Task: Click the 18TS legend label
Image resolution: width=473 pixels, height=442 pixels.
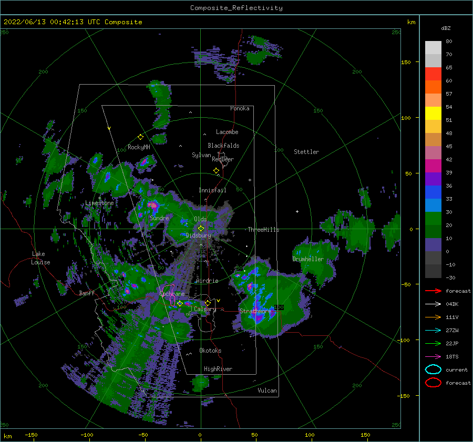Action: (452, 357)
